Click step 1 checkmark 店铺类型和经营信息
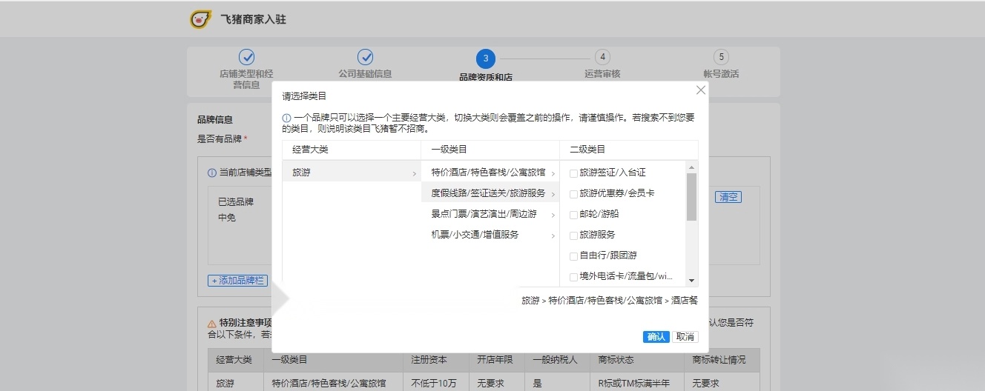 pyautogui.click(x=246, y=57)
